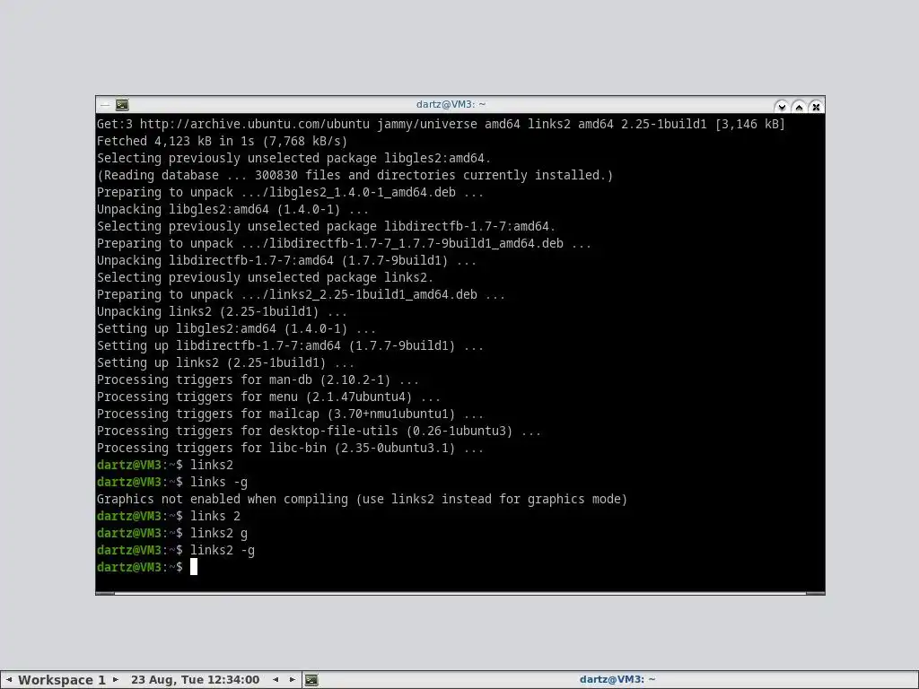This screenshot has width=919, height=689.
Task: Click 'Unpacking links2 (2.25-1build1)' line
Action: click(223, 311)
